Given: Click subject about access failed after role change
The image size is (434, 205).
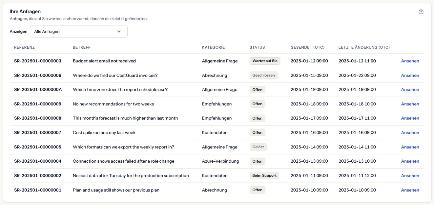Looking at the screenshot, I should pos(124,161).
